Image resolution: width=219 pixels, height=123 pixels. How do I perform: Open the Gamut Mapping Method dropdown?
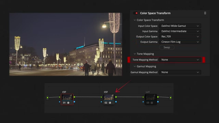click(x=180, y=72)
